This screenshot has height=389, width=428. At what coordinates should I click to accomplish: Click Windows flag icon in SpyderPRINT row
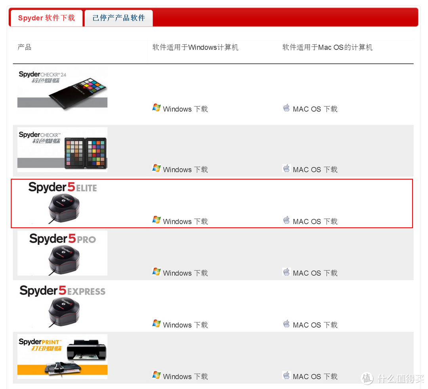pyautogui.click(x=157, y=375)
